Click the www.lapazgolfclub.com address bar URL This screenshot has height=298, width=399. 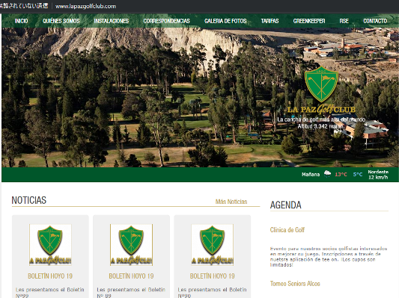coord(85,6)
